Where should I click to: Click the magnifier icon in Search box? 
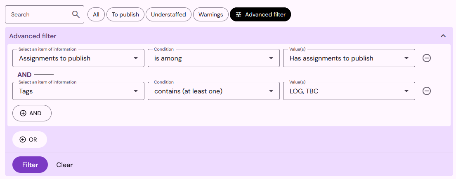[x=76, y=14]
